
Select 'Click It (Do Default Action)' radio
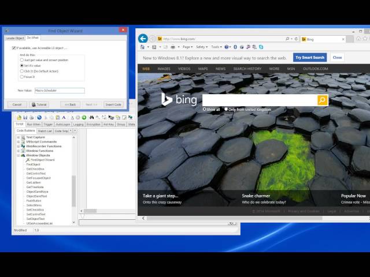tap(22, 71)
